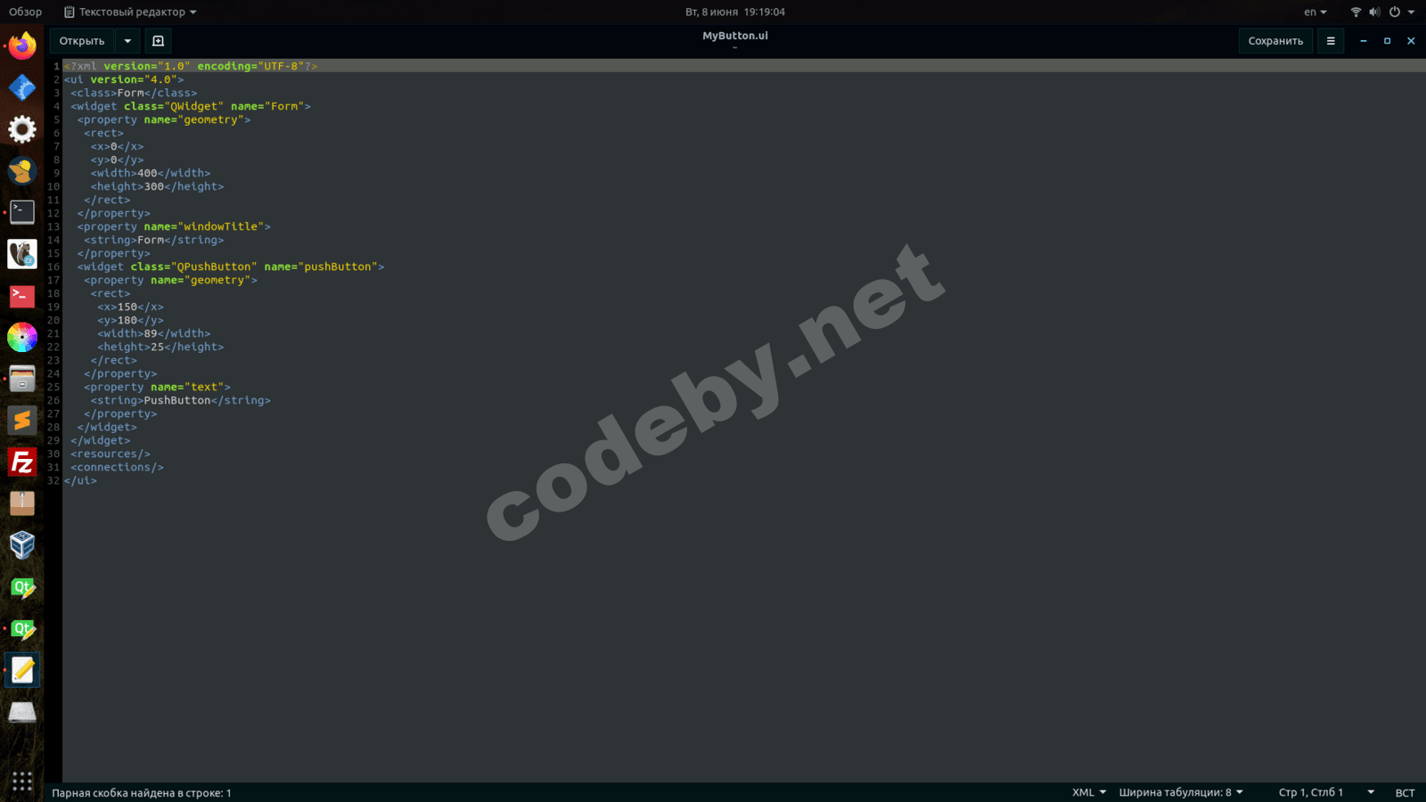Open the removable drive icon in dock
The width and height of the screenshot is (1426, 802).
coord(22,712)
